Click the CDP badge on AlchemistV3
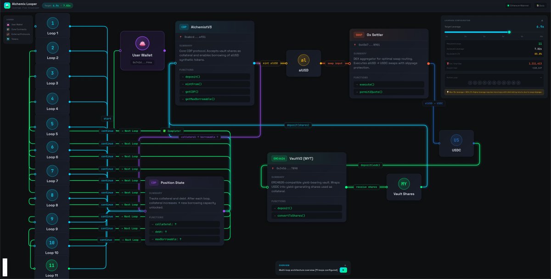Viewport: 551px width, 279px height. 184,27
